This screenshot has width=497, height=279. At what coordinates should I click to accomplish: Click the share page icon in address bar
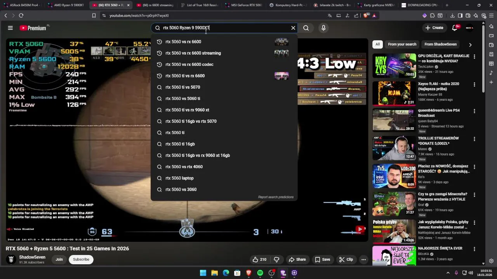tap(356, 15)
